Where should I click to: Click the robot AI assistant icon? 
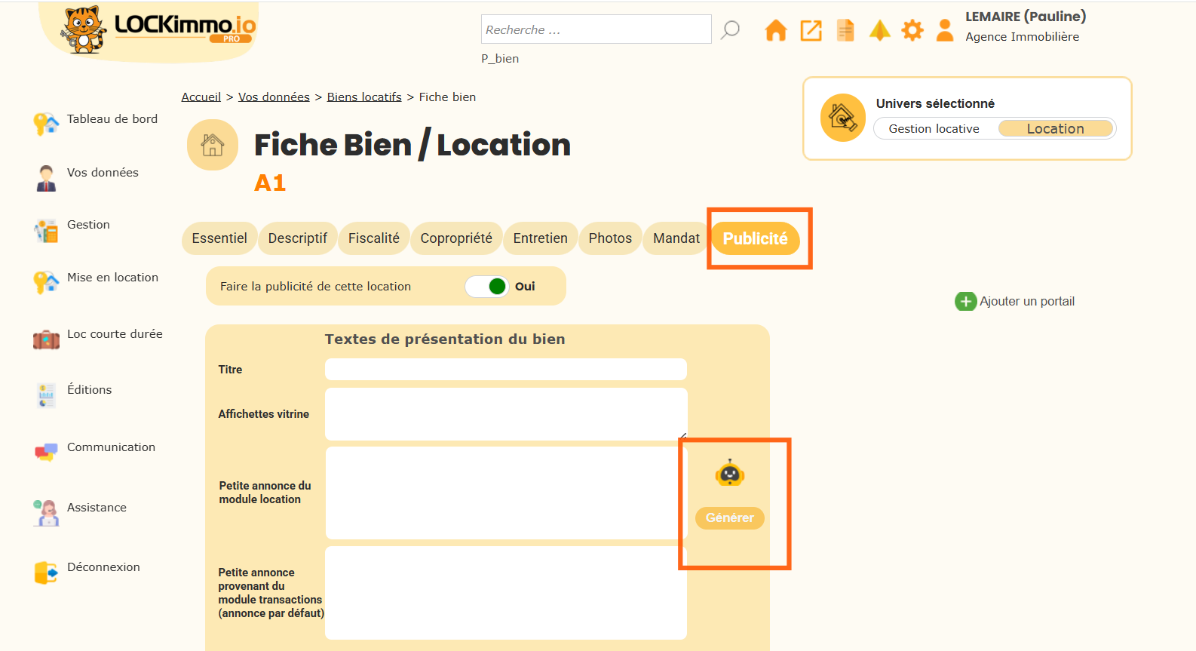point(729,474)
